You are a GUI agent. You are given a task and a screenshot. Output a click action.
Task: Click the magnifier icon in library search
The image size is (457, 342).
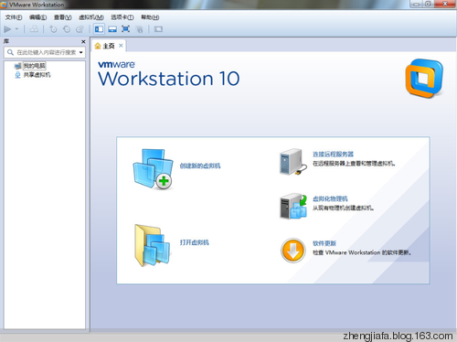pos(10,52)
